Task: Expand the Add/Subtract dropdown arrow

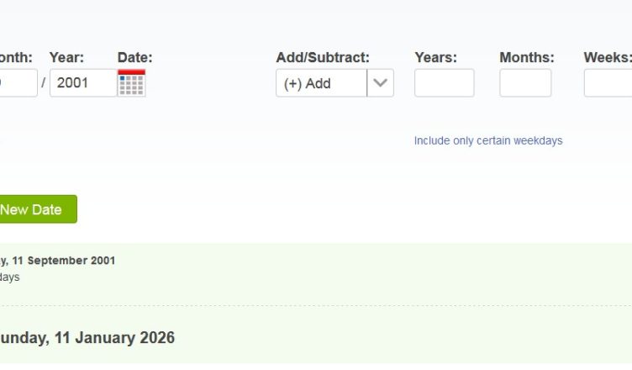Action: (x=381, y=83)
